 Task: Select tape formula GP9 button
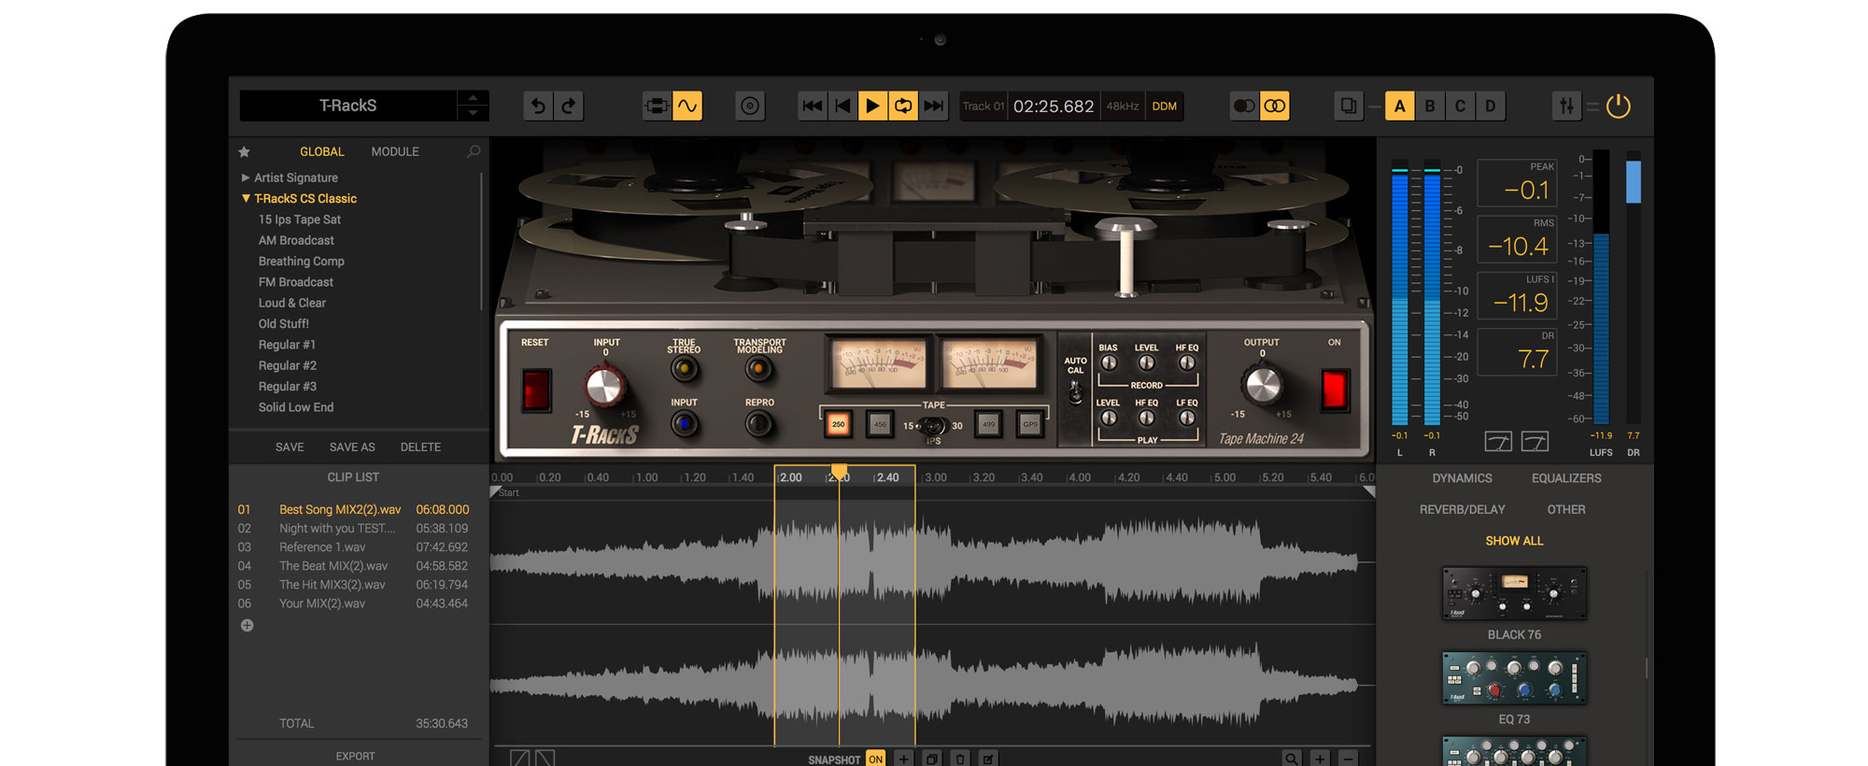pos(1030,424)
